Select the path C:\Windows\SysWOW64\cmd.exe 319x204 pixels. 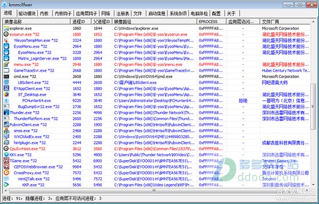click(143, 76)
